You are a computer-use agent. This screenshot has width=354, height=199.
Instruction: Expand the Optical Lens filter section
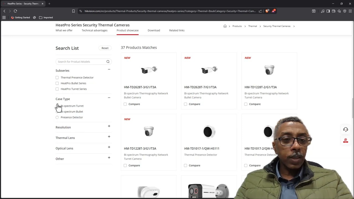tap(109, 147)
